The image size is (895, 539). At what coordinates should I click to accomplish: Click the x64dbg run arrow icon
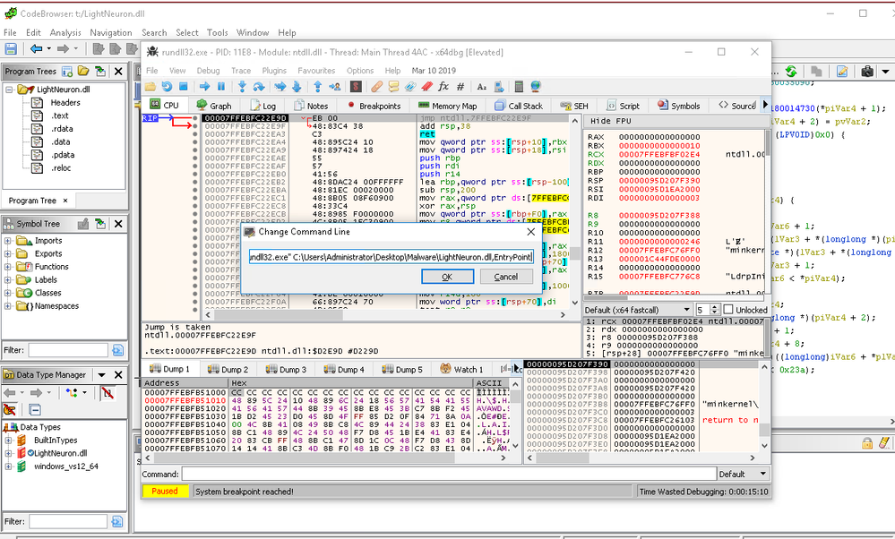[x=204, y=87]
